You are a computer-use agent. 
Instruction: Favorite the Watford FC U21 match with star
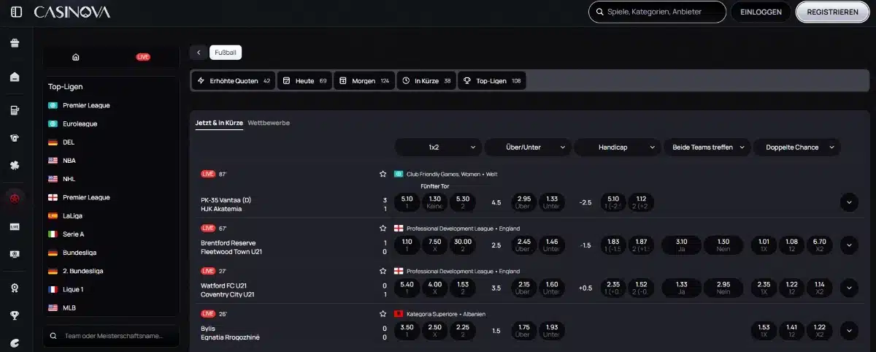383,271
